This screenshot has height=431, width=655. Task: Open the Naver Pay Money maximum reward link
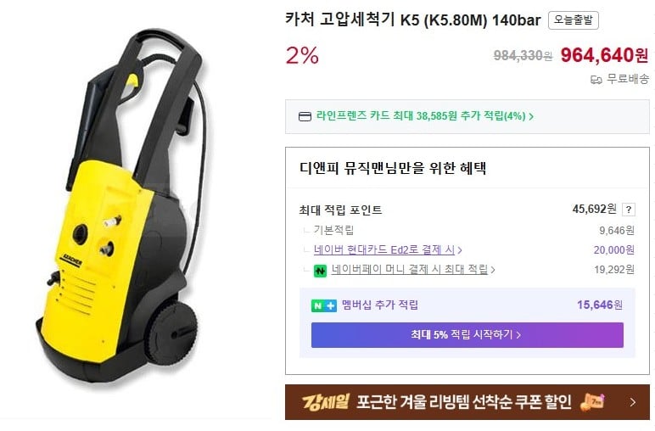point(410,270)
